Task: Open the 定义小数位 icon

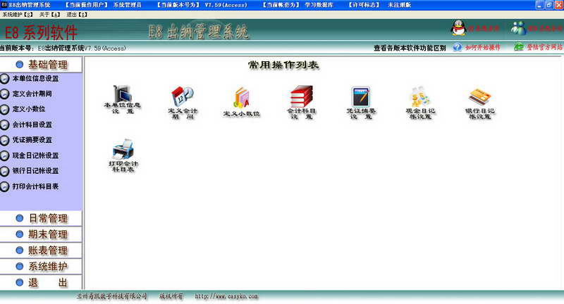Action: coord(242,96)
